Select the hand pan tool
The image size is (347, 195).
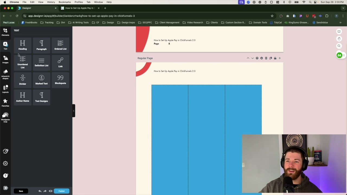pyautogui.click(x=339, y=39)
